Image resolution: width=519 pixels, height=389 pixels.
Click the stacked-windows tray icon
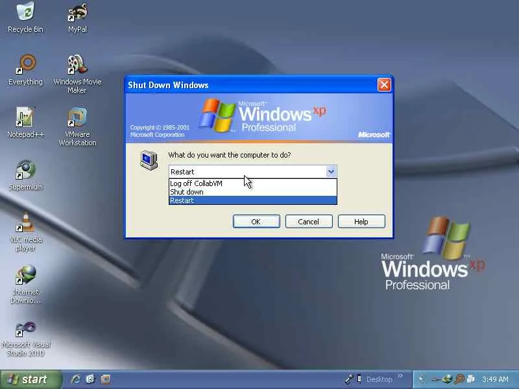(x=470, y=379)
